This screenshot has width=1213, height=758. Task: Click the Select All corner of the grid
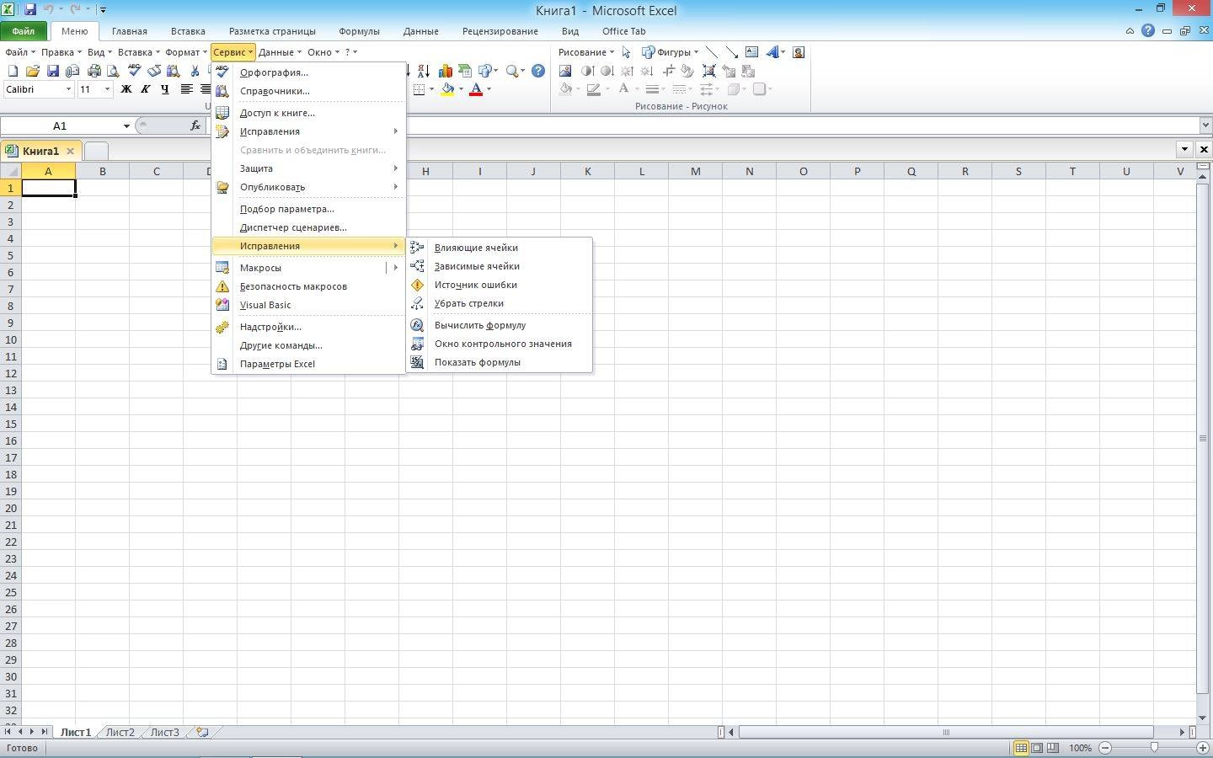point(11,171)
